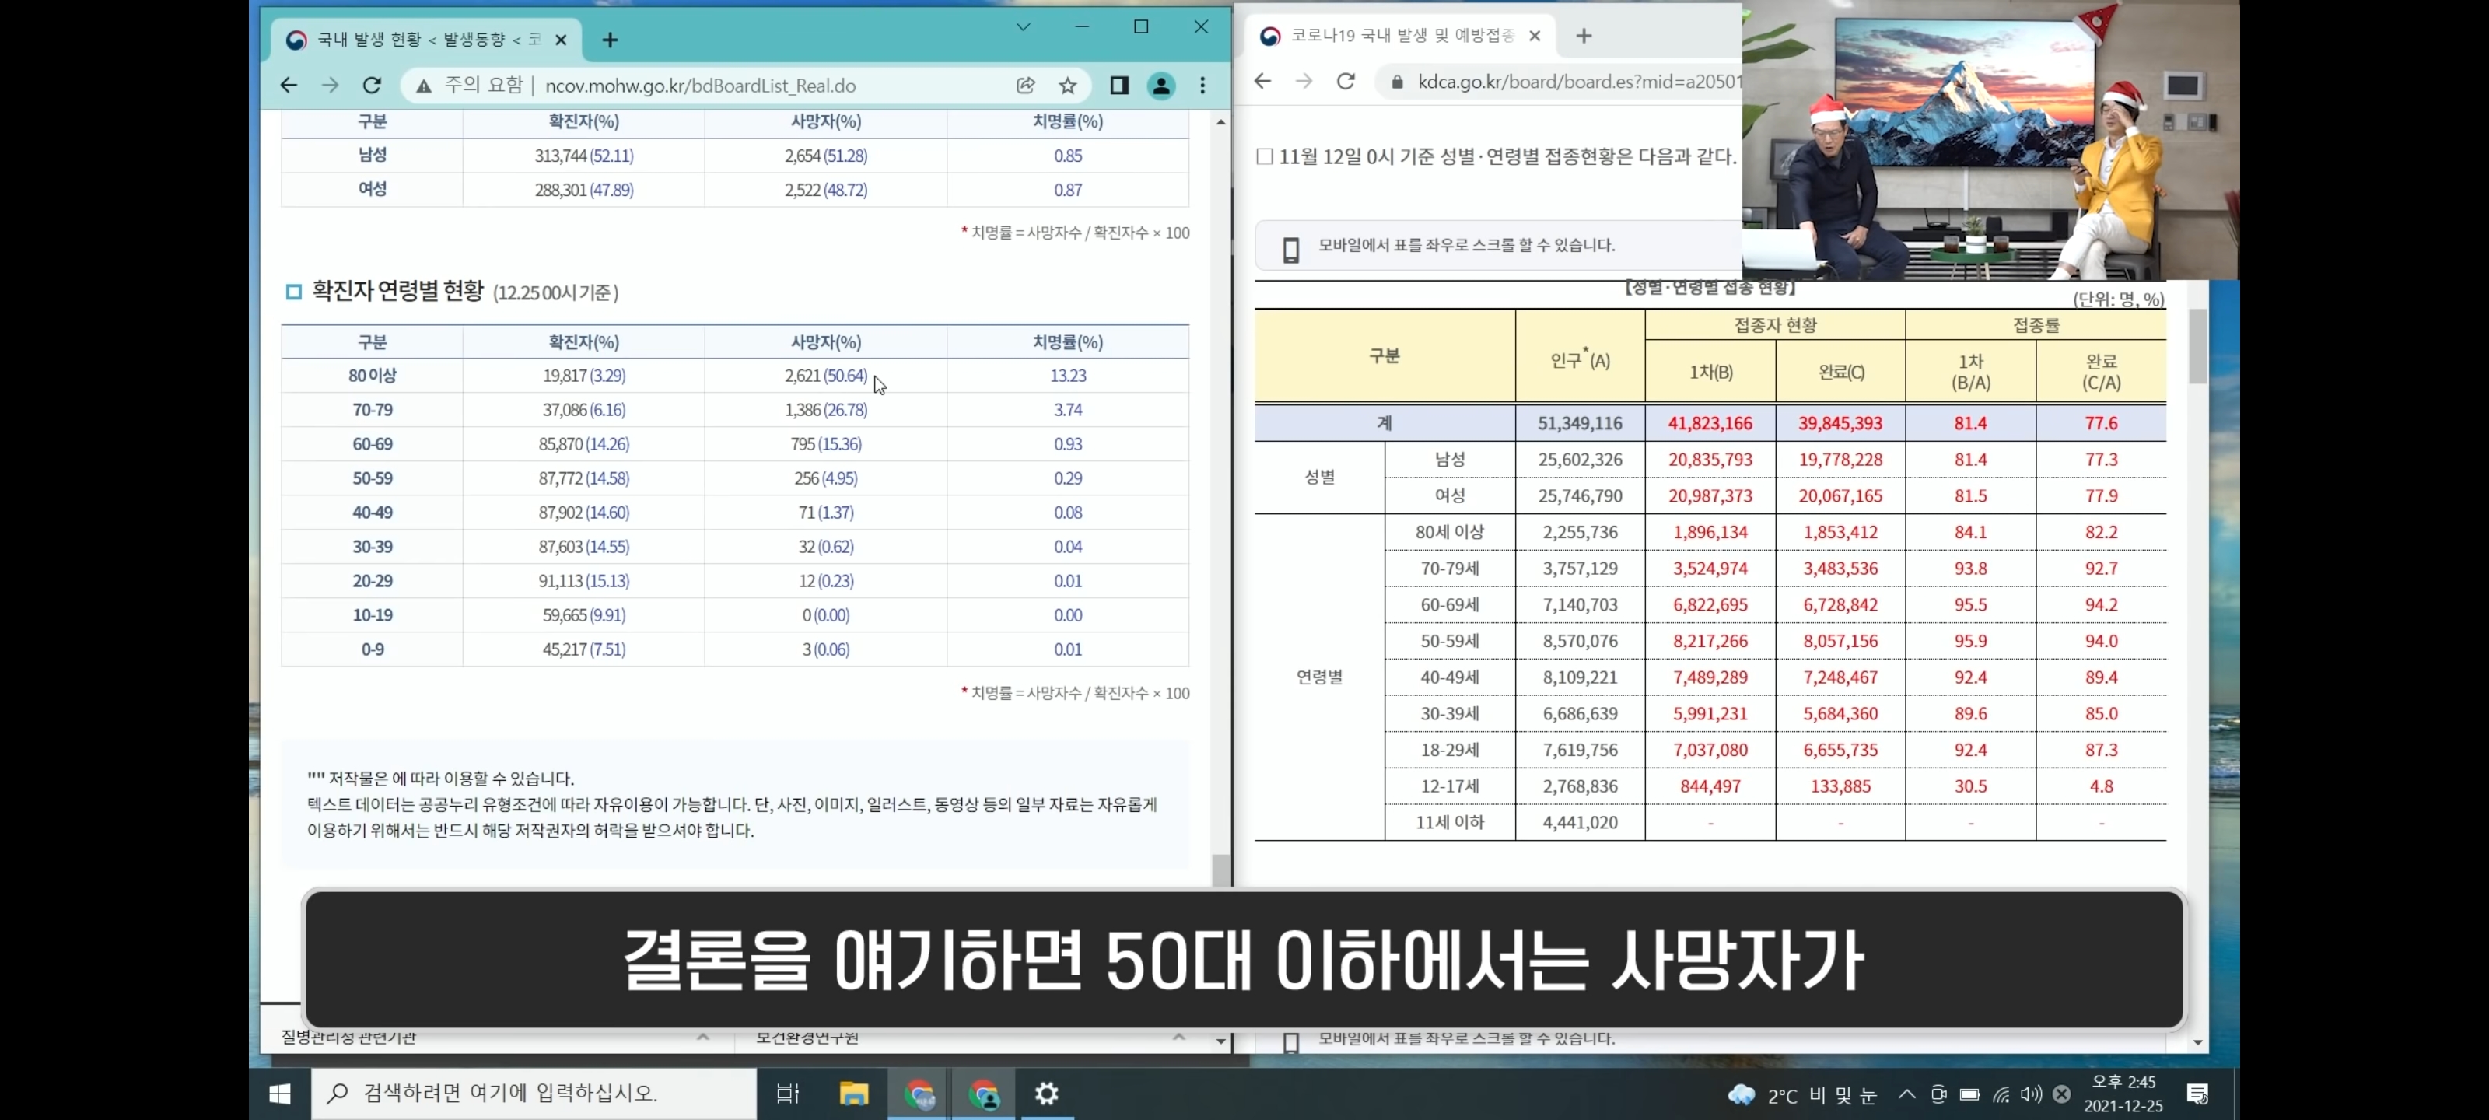Open the Chrome profile avatar
Image resolution: width=2489 pixels, height=1120 pixels.
click(1160, 85)
